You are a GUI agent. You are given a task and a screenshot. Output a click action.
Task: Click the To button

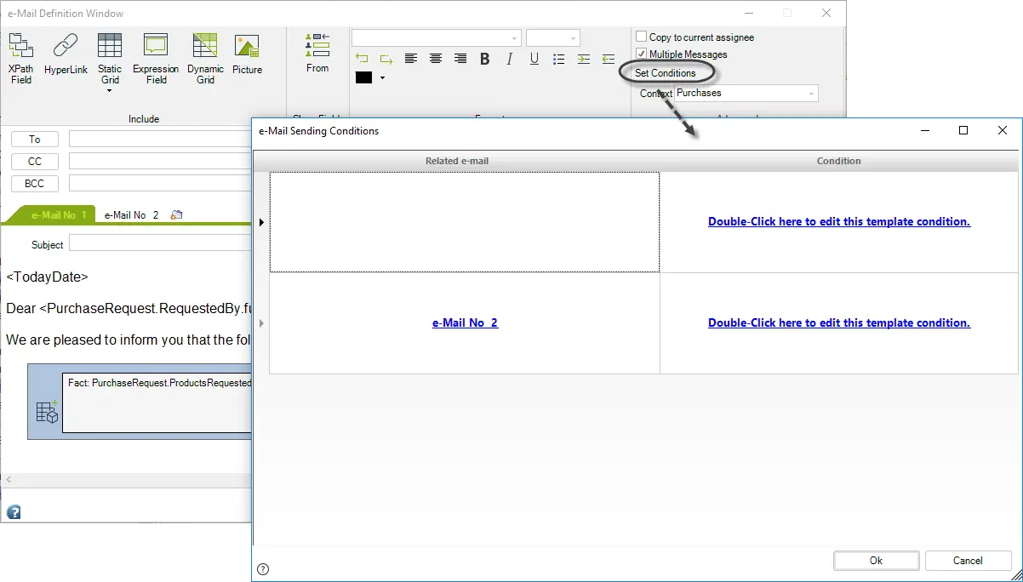tap(35, 140)
